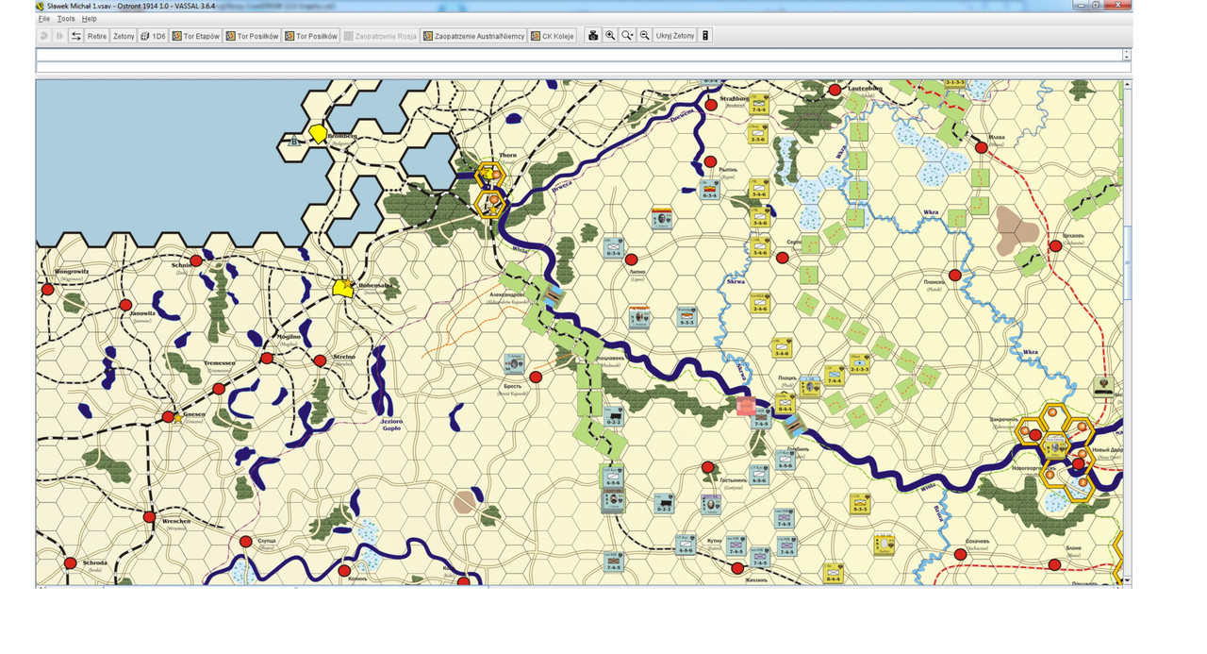Select the yellow 7-4-4 counter near Strassburg
The image size is (1207, 654).
coord(759,104)
